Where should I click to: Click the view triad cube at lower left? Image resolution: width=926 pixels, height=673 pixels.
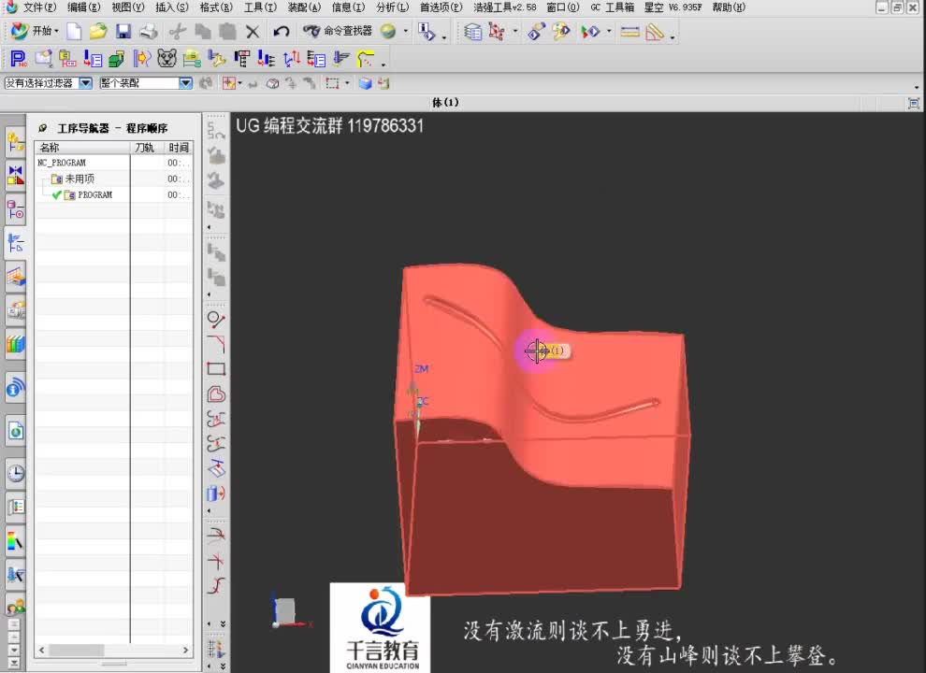point(286,611)
